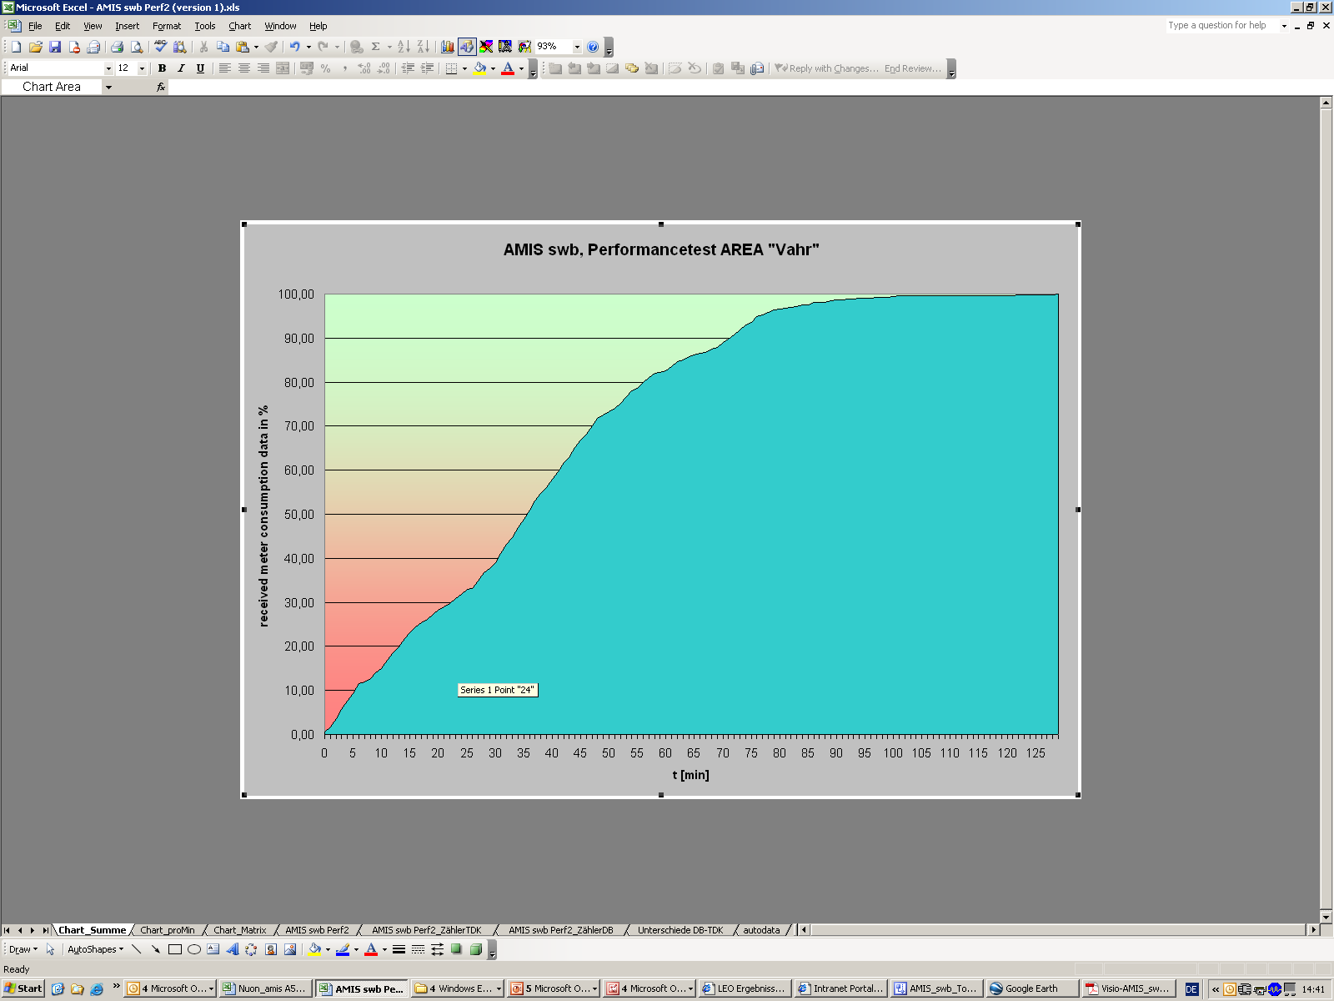Click the Sort Descending icon
1334x1001 pixels.
pos(423,47)
